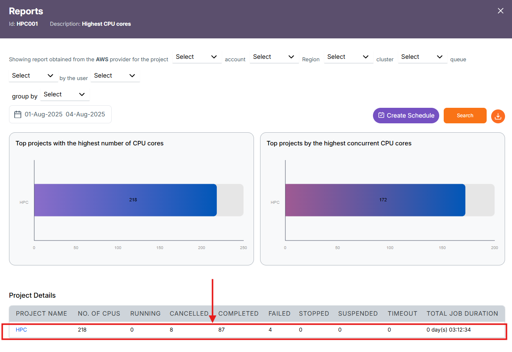Click the HPC axis label in the left chart

[24, 202]
